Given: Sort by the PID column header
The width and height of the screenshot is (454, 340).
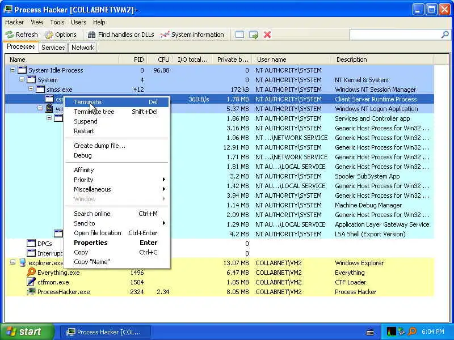Looking at the screenshot, I should click(x=133, y=59).
